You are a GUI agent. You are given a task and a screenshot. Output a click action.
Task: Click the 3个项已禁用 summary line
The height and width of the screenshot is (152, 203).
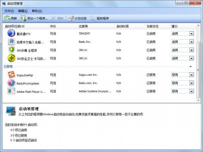coord(19,136)
